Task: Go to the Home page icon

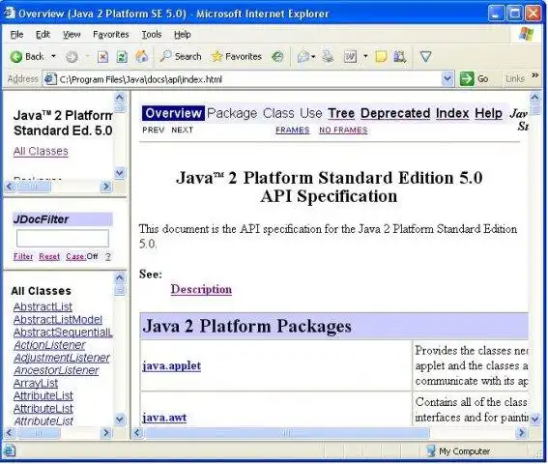Action: point(142,56)
